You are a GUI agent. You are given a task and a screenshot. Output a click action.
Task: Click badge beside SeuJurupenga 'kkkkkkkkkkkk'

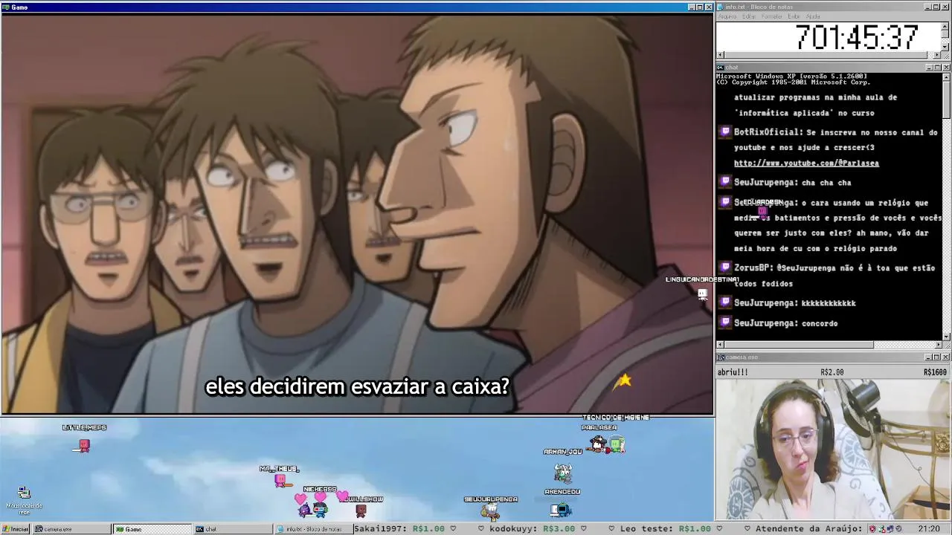pos(725,302)
